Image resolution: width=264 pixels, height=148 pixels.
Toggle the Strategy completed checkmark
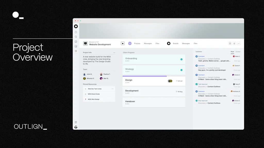click(x=181, y=70)
